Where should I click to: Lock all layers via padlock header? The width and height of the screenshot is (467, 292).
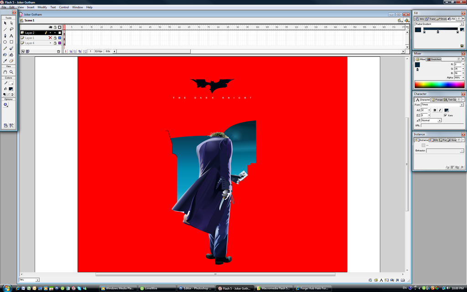[x=55, y=27]
